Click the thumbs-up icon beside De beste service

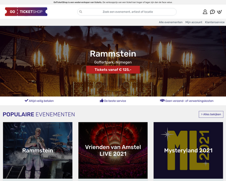[102, 101]
